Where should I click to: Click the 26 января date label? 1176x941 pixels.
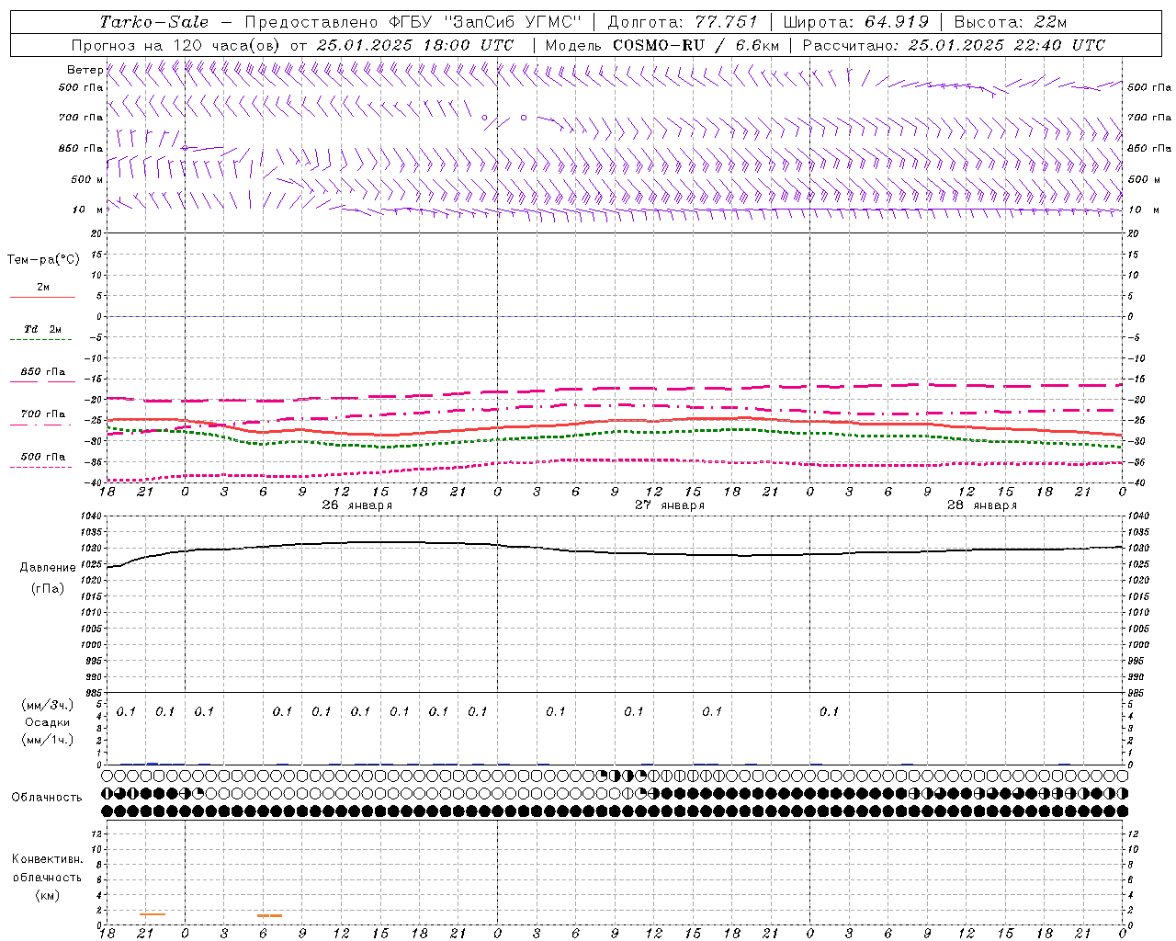pos(357,505)
